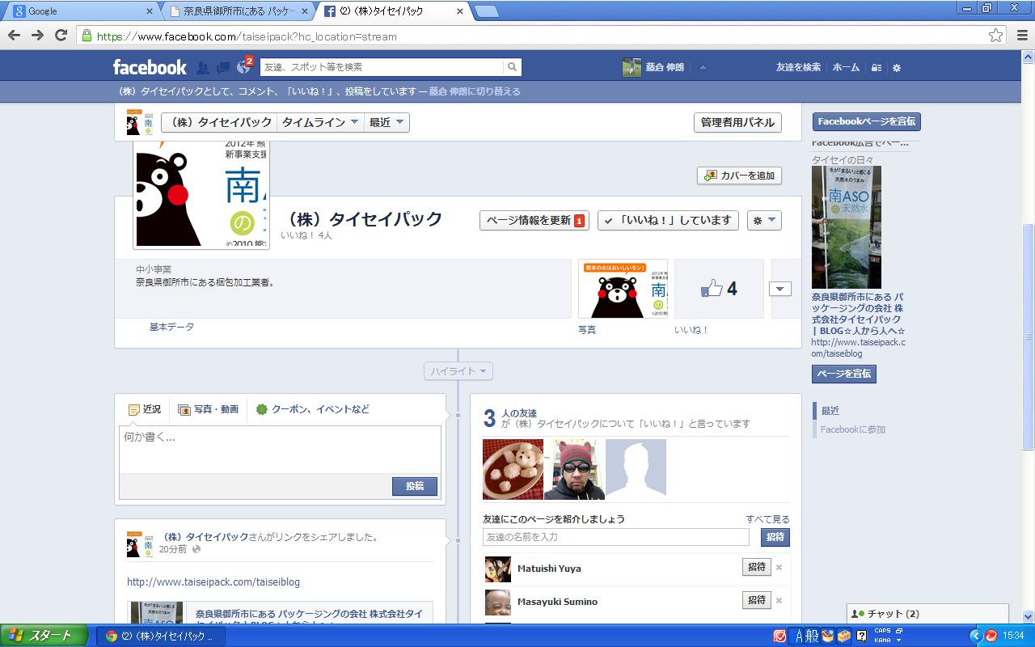This screenshot has height=647, width=1035.
Task: Open the taiseipack.com/taiseiblog post link
Action: coord(213,581)
